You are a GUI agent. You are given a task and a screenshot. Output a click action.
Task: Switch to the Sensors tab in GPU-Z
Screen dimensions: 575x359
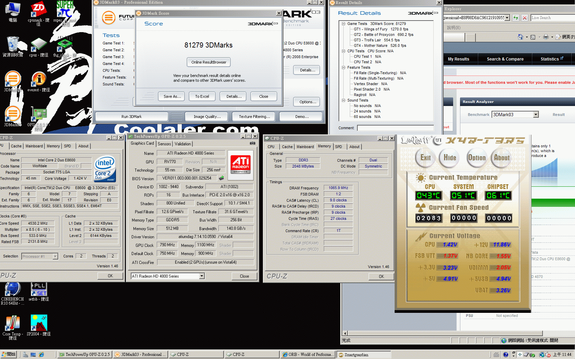pos(164,144)
